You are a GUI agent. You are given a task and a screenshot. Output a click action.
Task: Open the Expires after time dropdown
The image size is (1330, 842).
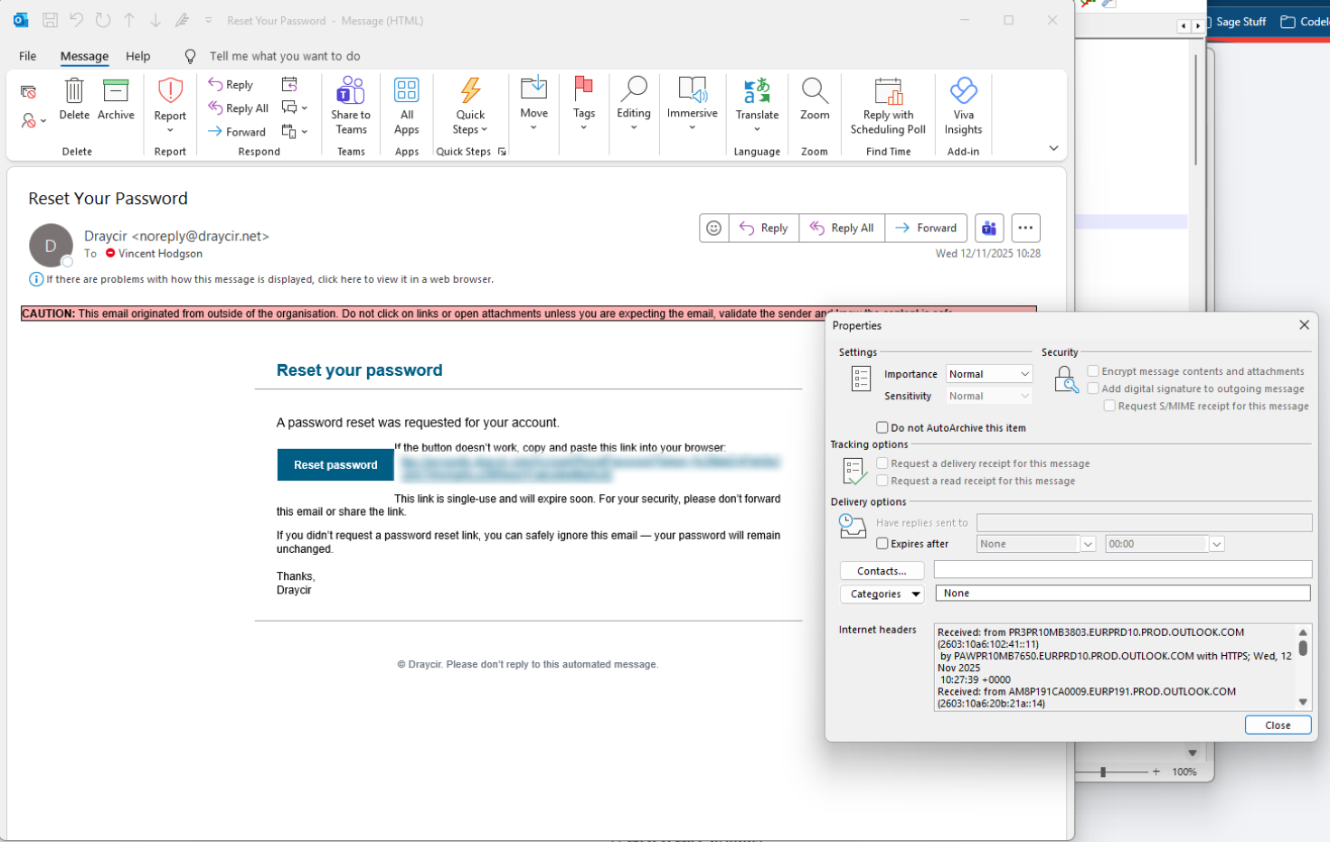coord(1217,544)
